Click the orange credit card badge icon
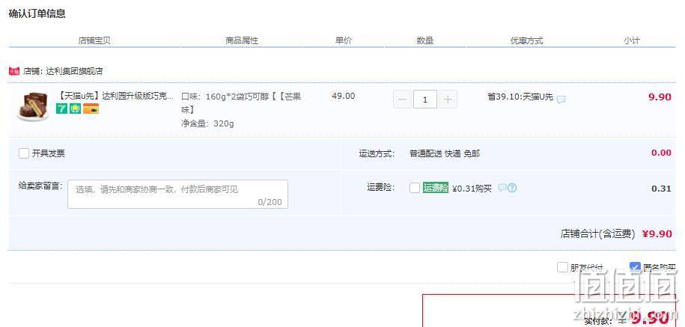Screen dimensions: 685x327 [91, 109]
